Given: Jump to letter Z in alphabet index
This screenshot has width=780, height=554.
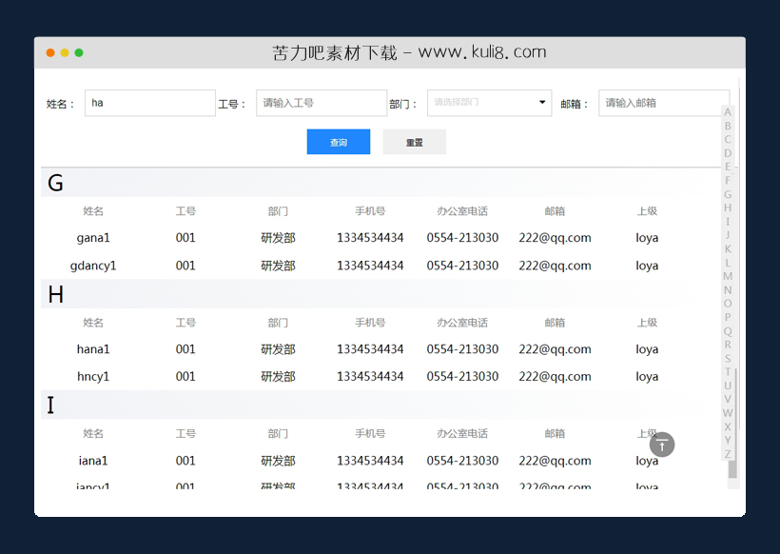Looking at the screenshot, I should coord(727,455).
